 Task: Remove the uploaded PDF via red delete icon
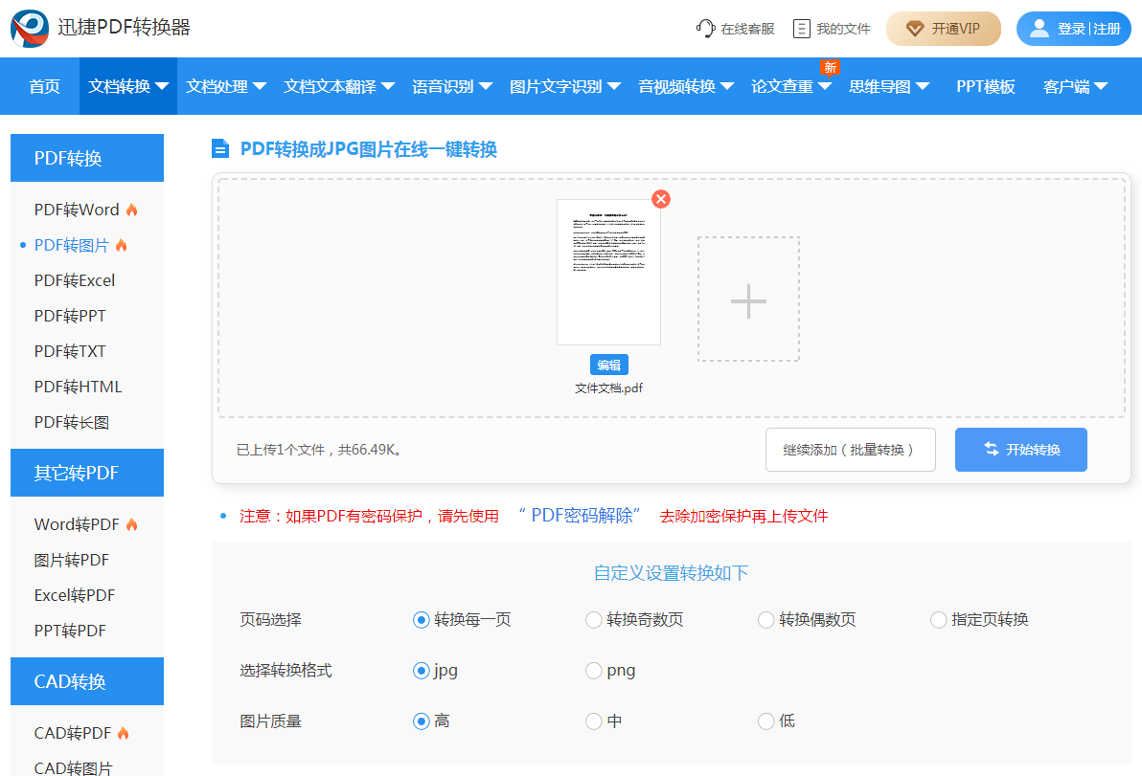(x=661, y=199)
